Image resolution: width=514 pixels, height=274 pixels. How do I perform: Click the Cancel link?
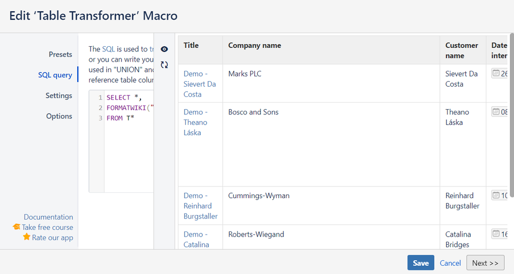point(450,263)
